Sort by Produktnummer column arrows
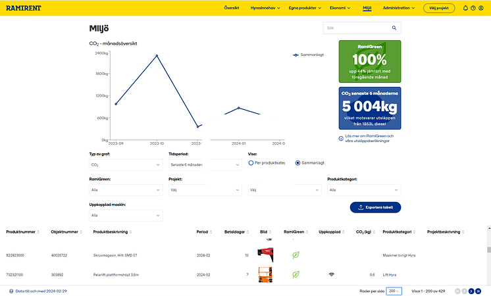 tap(38, 232)
